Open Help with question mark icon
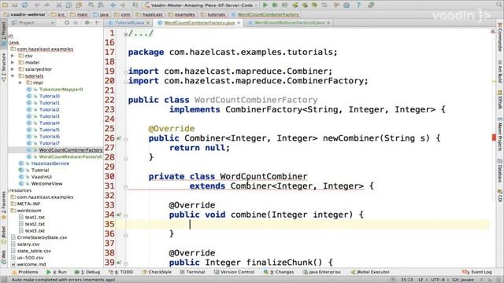The width and height of the screenshot is (504, 283). 358,6
